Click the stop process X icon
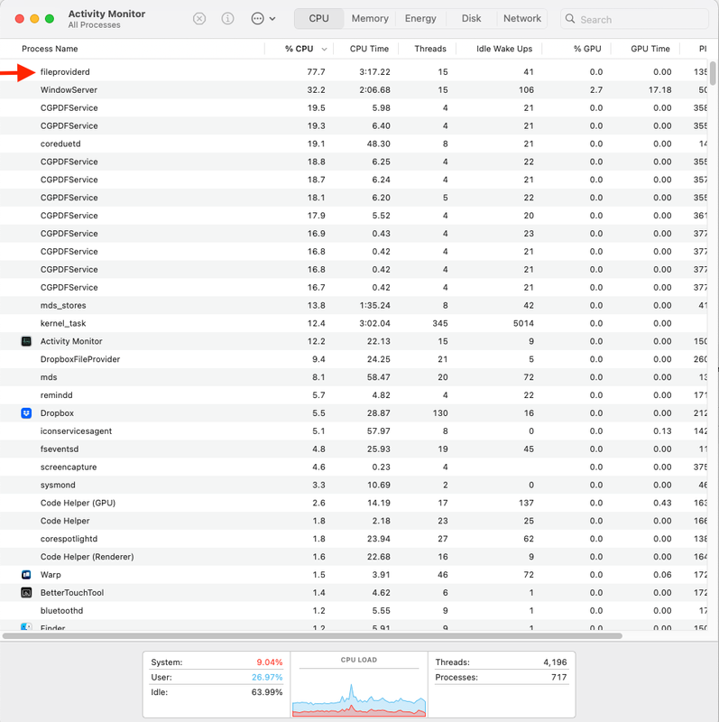Viewport: 719px width, 722px height. coord(199,19)
